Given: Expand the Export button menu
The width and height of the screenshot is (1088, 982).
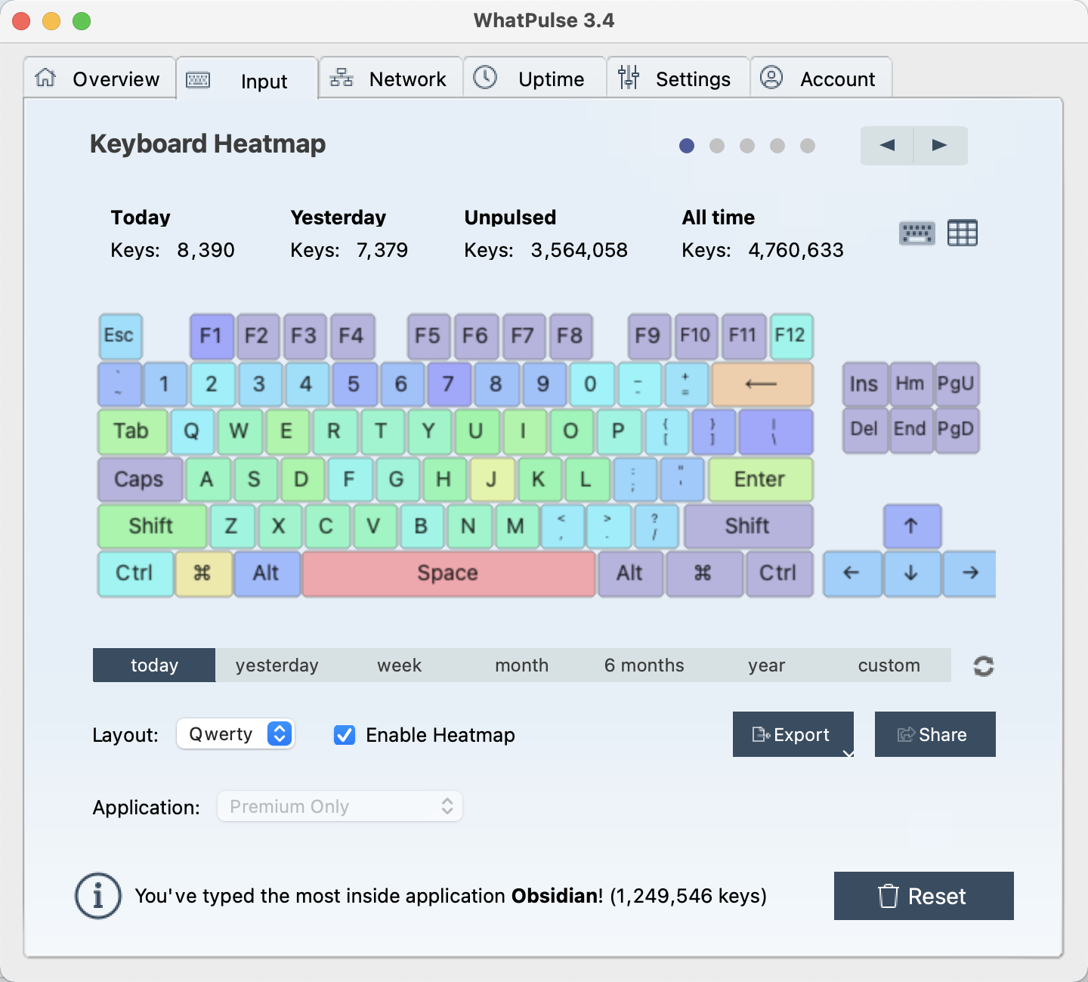Looking at the screenshot, I should coord(848,752).
